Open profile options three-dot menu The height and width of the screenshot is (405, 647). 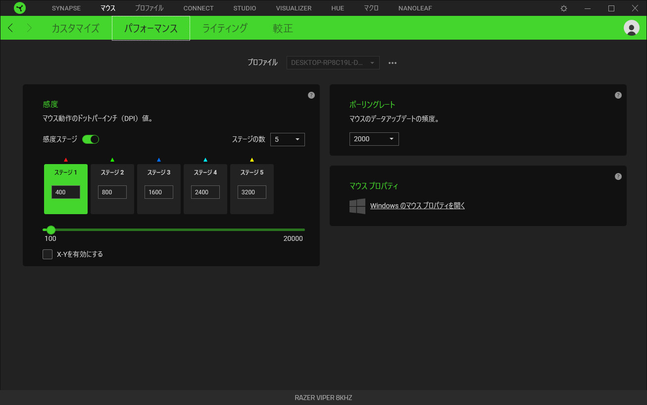coord(393,63)
